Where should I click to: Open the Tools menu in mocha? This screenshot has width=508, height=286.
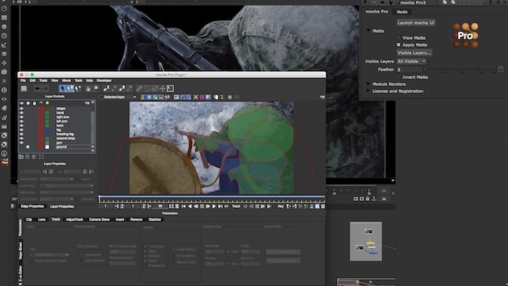pyautogui.click(x=78, y=80)
